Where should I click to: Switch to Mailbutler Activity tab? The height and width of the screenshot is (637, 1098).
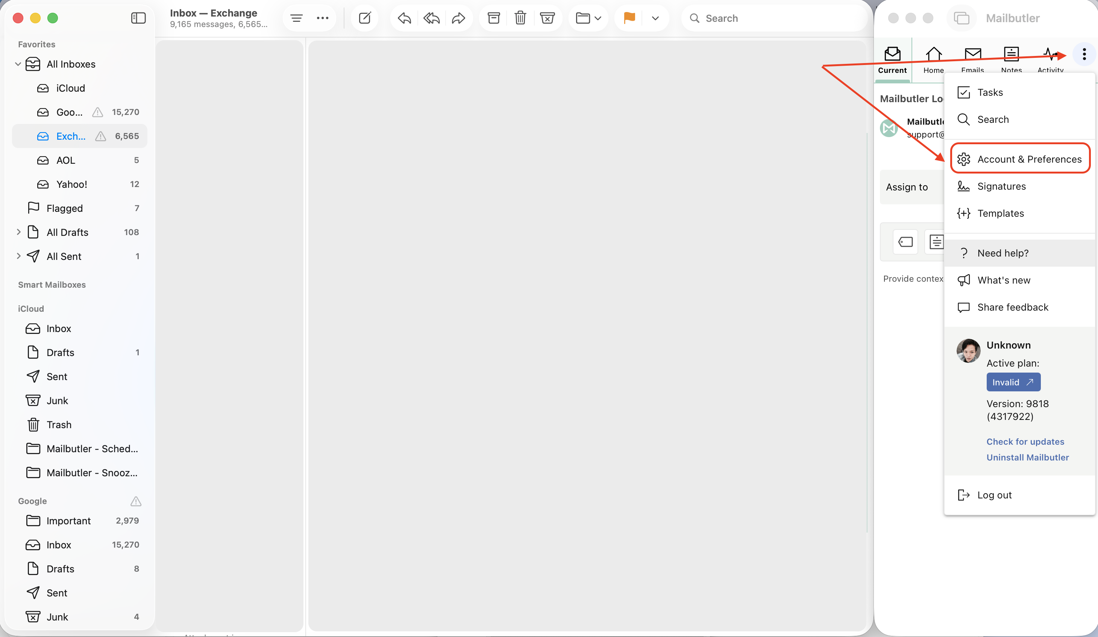click(1050, 60)
